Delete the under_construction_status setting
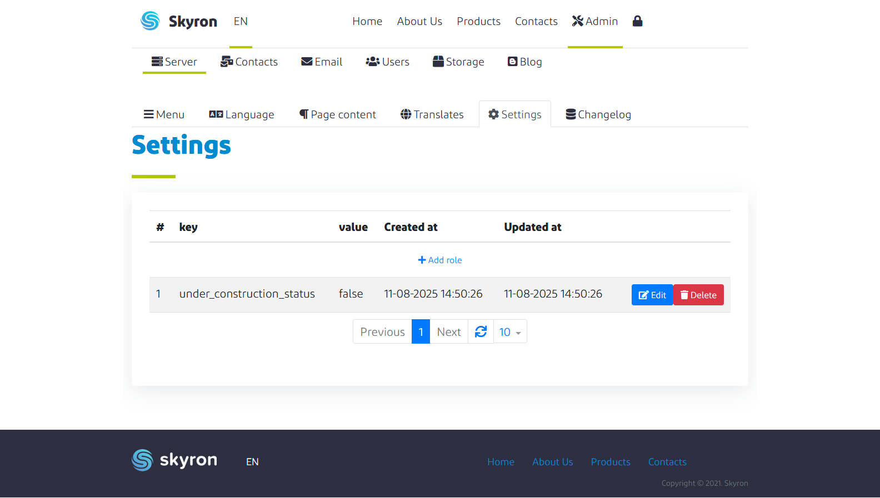Image resolution: width=880 pixels, height=498 pixels. tap(698, 295)
